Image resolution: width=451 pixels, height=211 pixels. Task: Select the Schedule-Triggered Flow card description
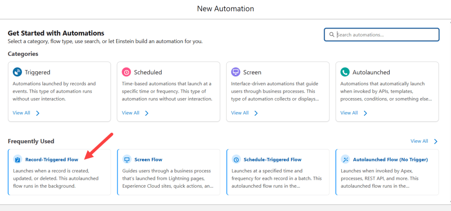pos(277,178)
